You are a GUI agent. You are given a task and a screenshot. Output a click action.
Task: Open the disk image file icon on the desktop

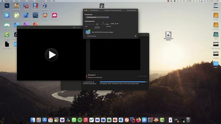[168, 34]
